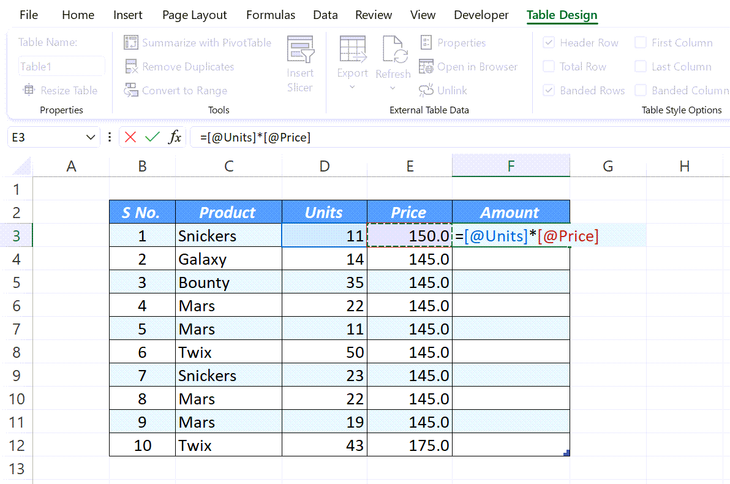Enable the Total Row checkbox
This screenshot has width=730, height=484.
point(548,66)
